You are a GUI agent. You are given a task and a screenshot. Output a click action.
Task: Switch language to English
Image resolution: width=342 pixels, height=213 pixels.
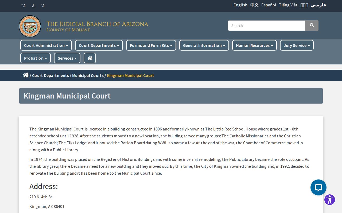coord(240,5)
